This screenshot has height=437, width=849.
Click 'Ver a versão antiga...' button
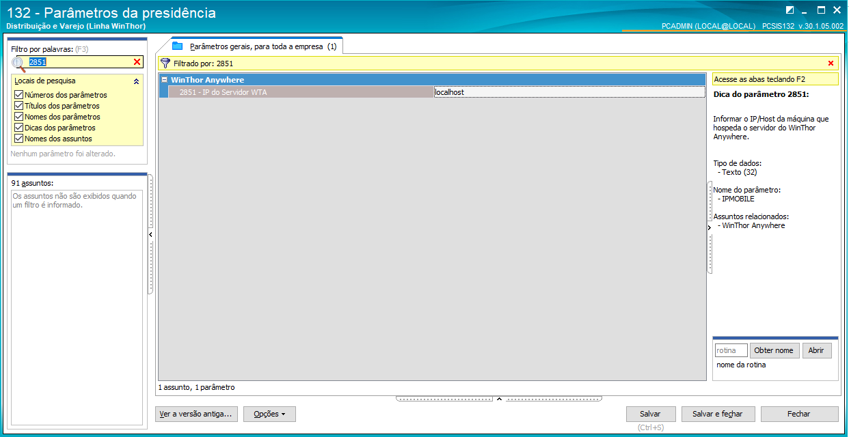(196, 414)
